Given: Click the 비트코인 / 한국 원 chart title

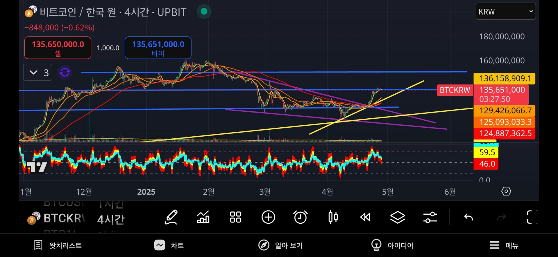Looking at the screenshot, I should pos(113,12).
